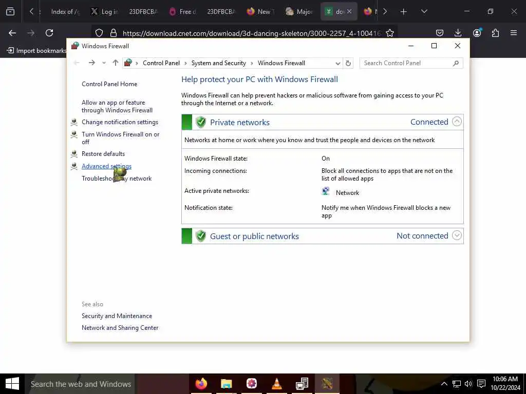Image resolution: width=526 pixels, height=394 pixels.
Task: Click Control Panel breadcrumb
Action: tap(161, 63)
